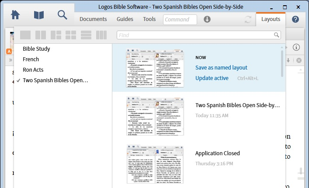Choose the two-column layout icon
Screen dimensions: 309x188
pyautogui.click(x=41, y=35)
